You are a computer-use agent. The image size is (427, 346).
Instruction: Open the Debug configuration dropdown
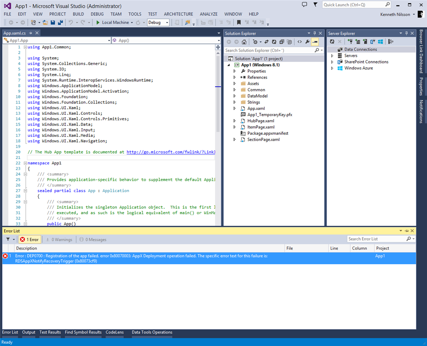(x=158, y=23)
